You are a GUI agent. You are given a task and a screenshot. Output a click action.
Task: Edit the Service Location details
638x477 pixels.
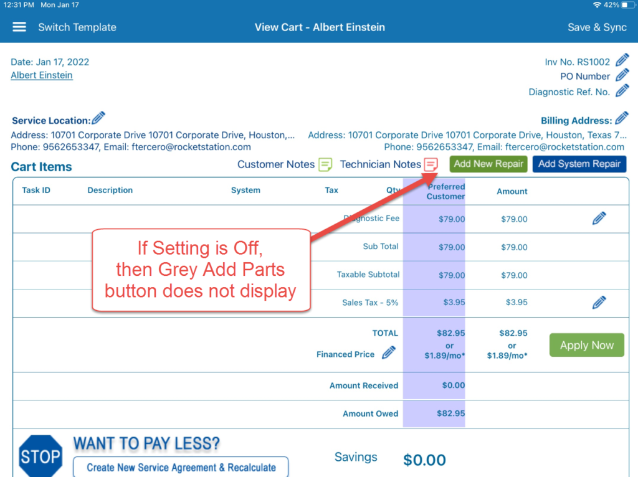coord(98,118)
